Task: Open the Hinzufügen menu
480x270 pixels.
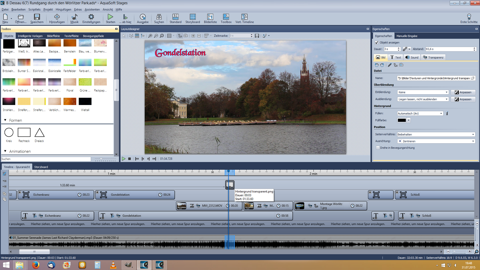Action: tap(63, 9)
